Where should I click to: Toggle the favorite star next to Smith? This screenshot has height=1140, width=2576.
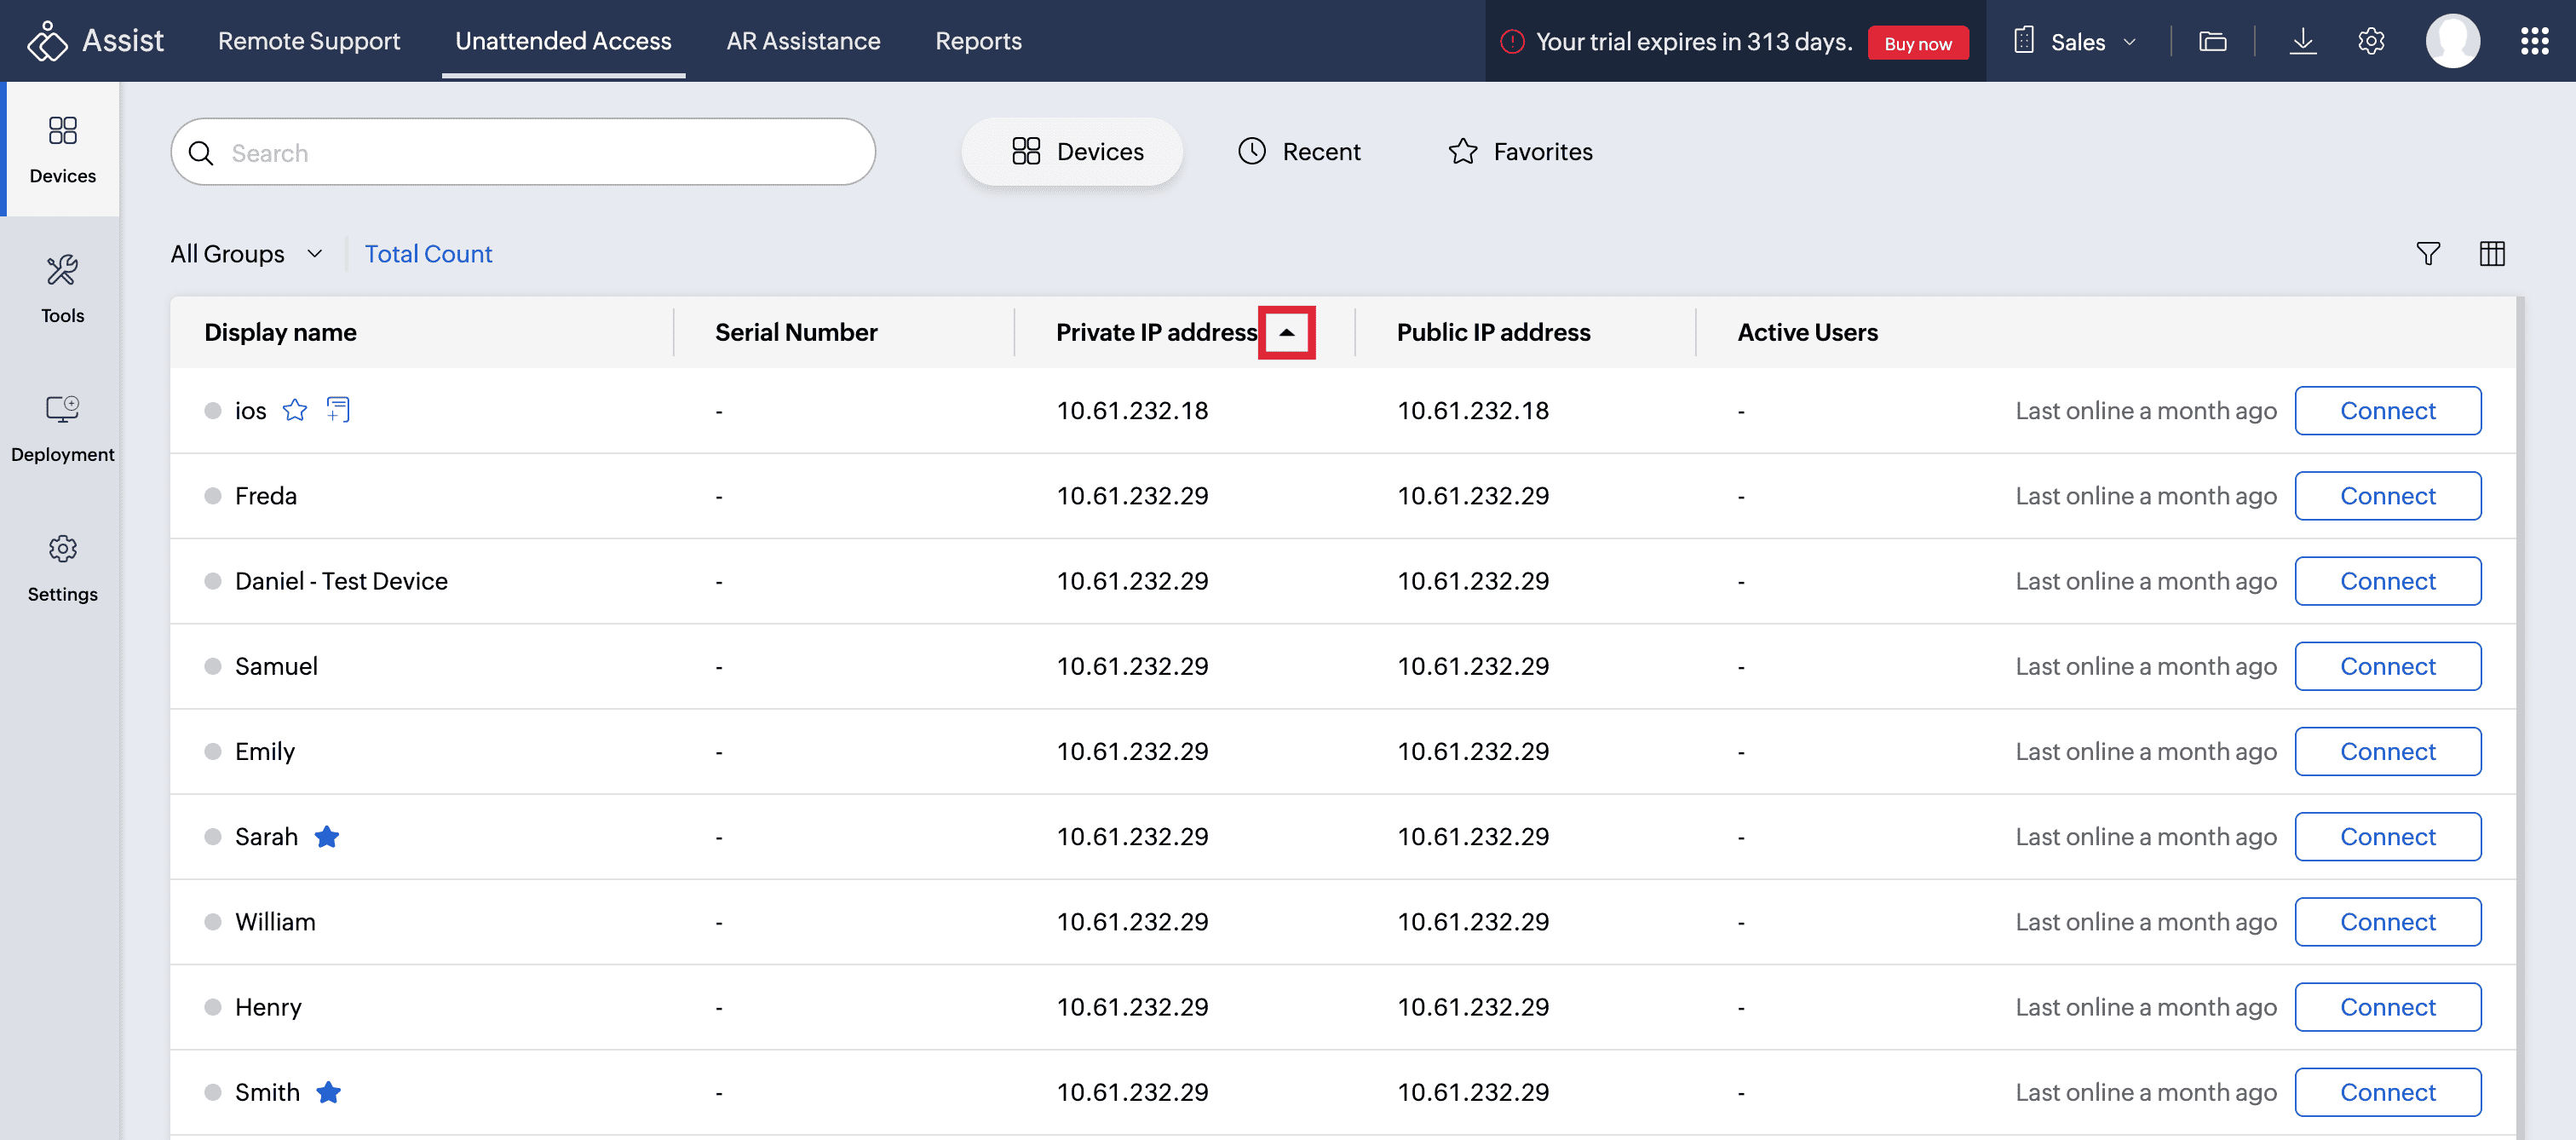[x=329, y=1092]
